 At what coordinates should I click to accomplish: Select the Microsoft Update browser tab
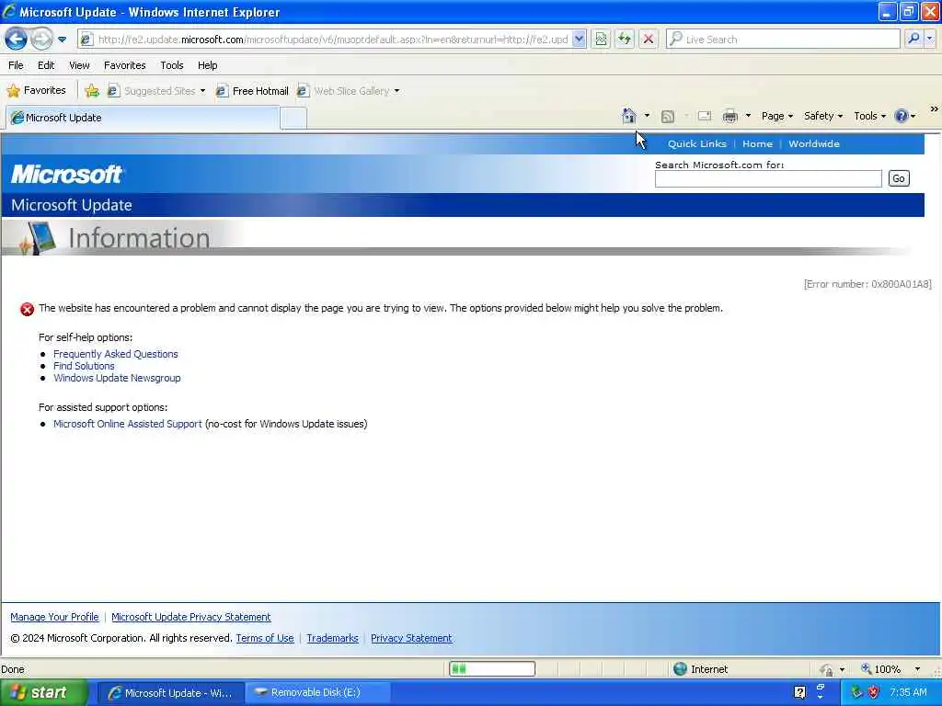pyautogui.click(x=143, y=118)
